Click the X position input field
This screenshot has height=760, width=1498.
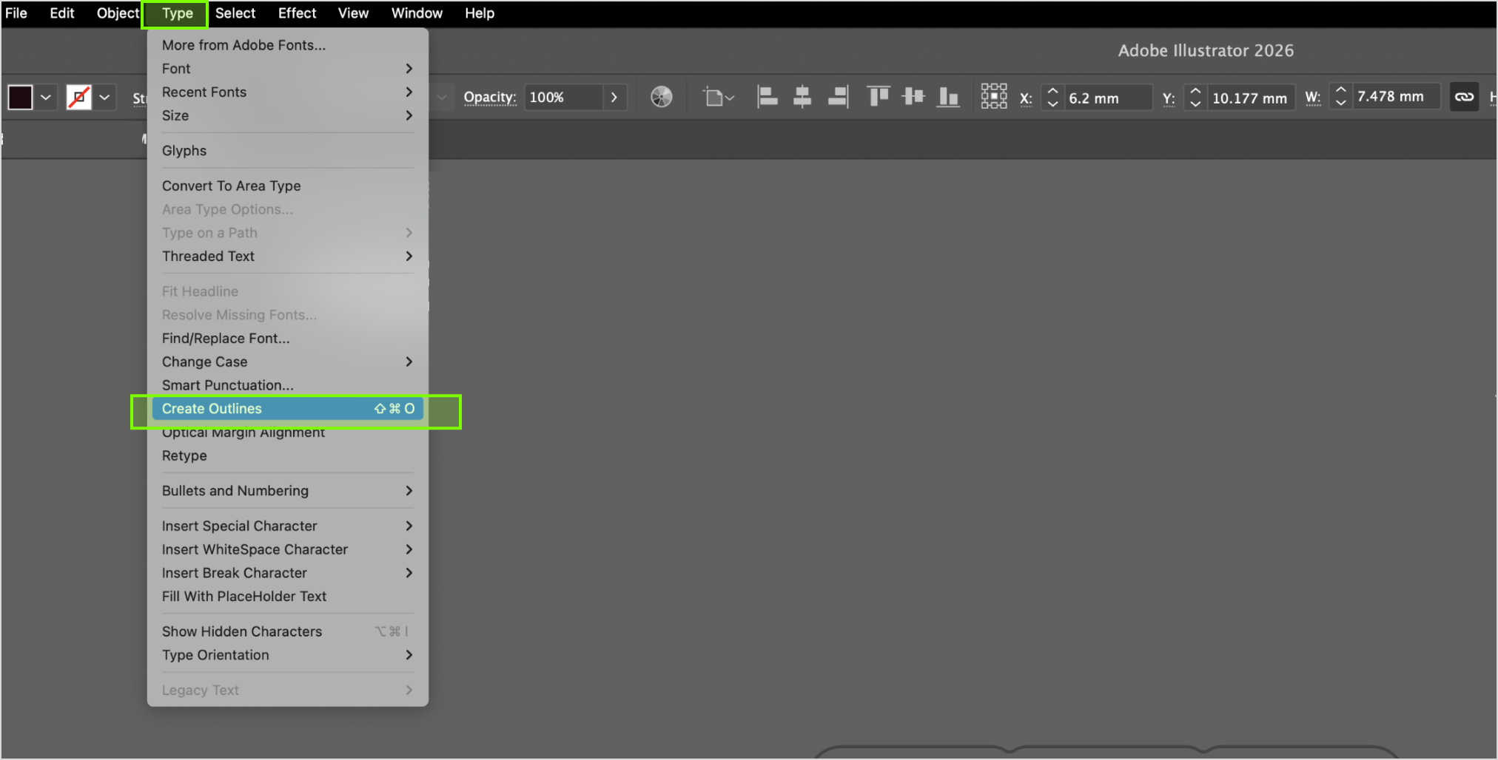[x=1106, y=98]
